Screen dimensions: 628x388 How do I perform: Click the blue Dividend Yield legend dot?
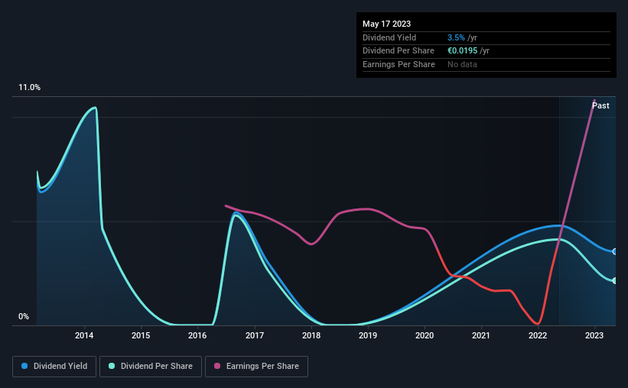click(x=24, y=366)
